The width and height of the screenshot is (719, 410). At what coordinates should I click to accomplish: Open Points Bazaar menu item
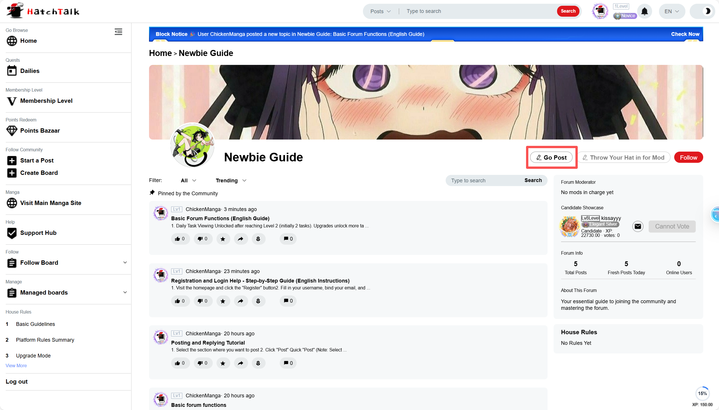[x=40, y=131]
